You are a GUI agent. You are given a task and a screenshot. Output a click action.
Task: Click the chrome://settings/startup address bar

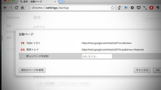tap(71, 8)
